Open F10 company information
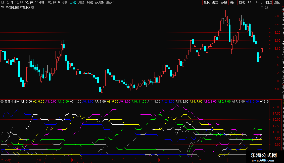Viewport: 284px width, 163px height. click(250, 2)
